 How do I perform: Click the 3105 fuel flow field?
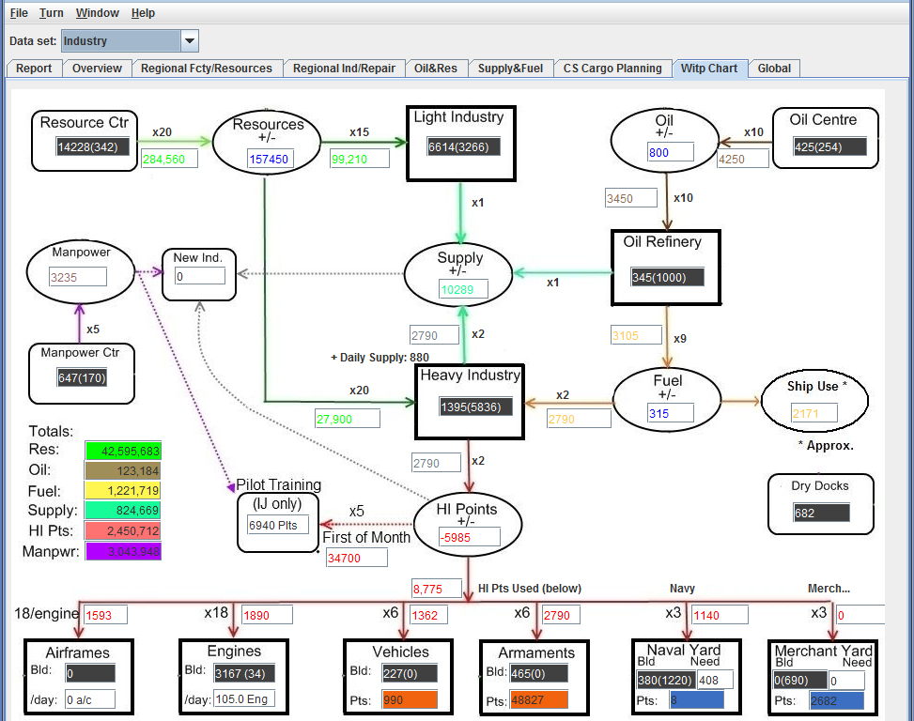(x=636, y=335)
